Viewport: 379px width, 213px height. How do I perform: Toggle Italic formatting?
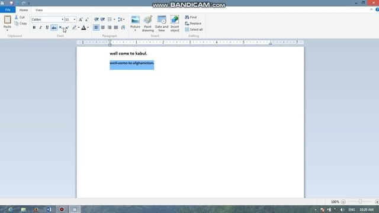coord(41,28)
